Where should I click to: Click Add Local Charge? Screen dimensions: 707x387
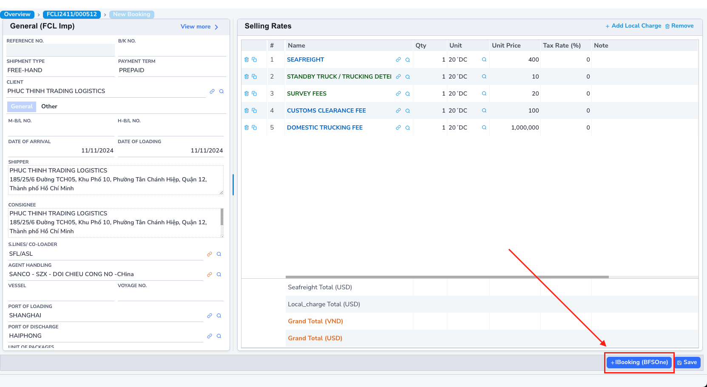pos(633,26)
